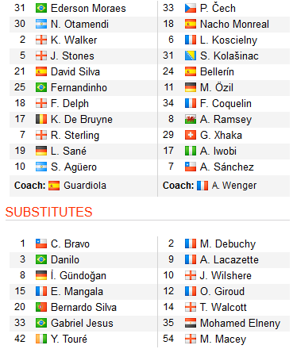Open substitute Gabriel Jesus's profile
This screenshot has height=349, width=293.
[82, 323]
